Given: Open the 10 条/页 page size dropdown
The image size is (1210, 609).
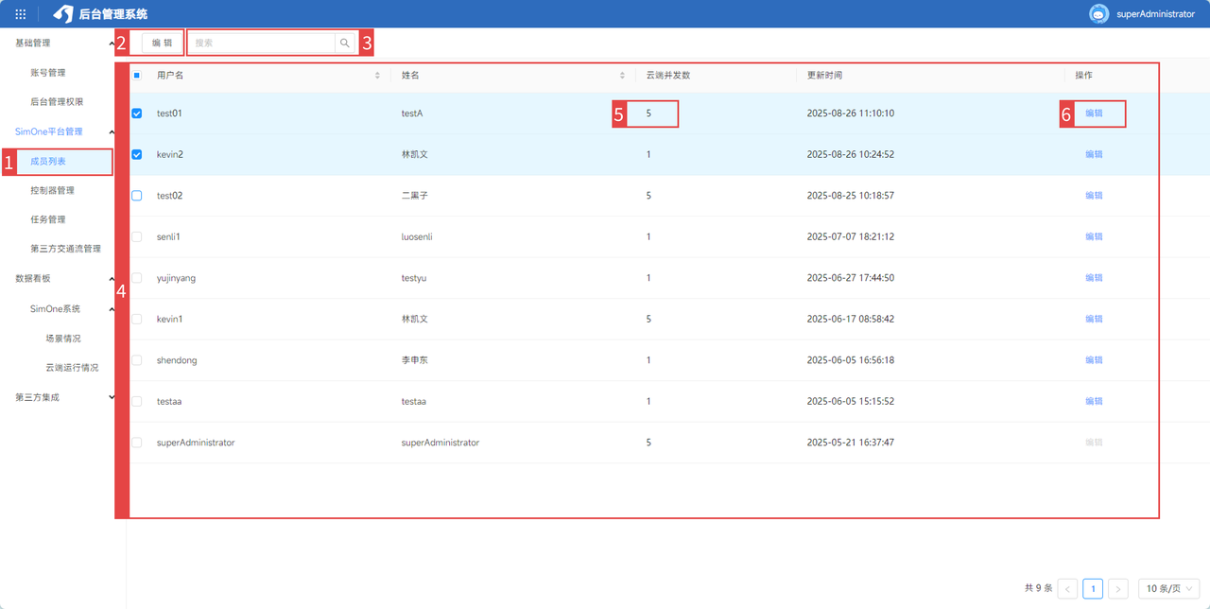Looking at the screenshot, I should (1168, 588).
